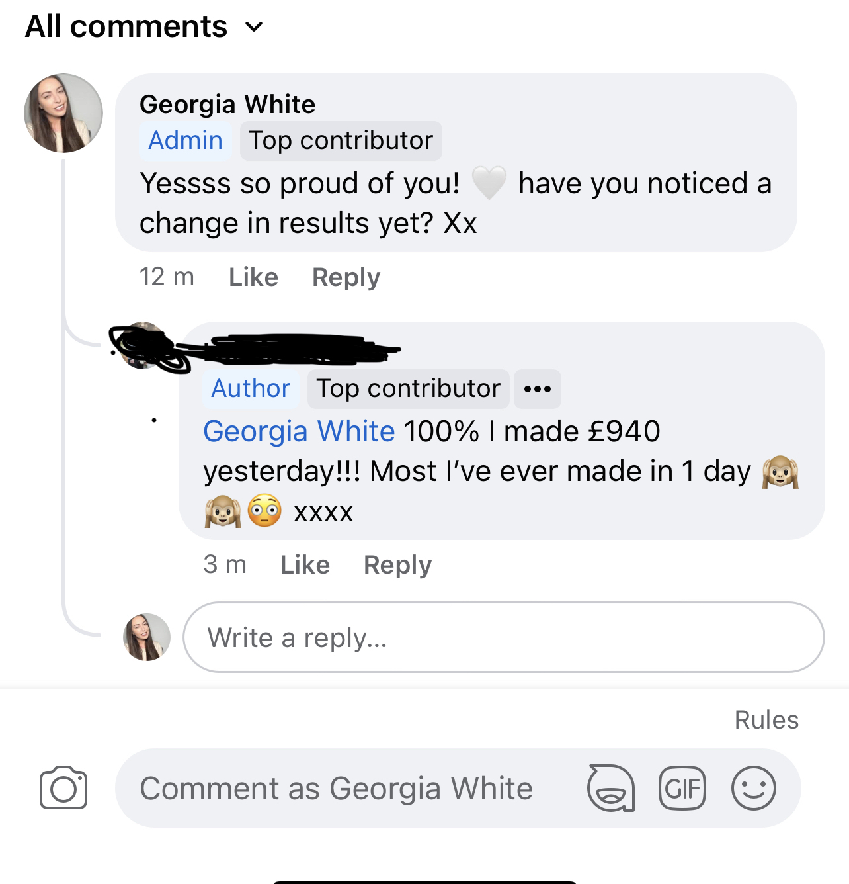Click small Georgia White avatar beside reply box

pyautogui.click(x=147, y=637)
